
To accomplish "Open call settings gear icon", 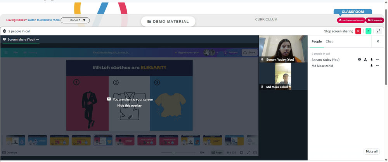I will tap(4, 31).
